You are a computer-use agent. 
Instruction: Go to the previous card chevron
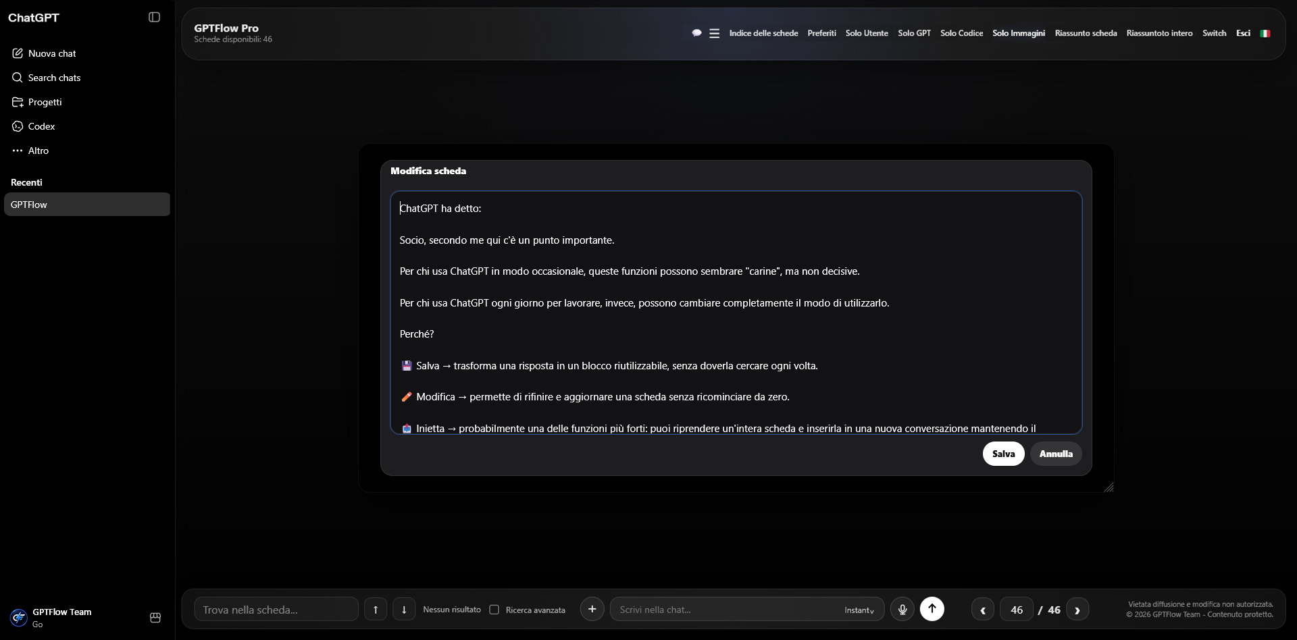[x=983, y=610]
